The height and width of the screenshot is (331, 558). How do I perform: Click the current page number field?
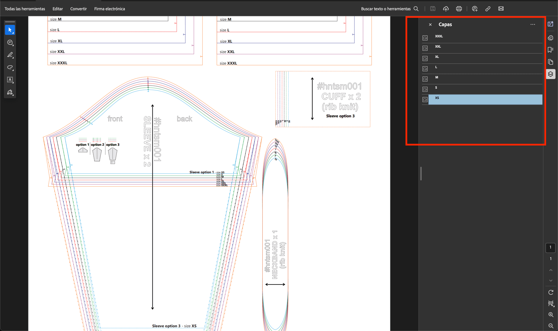pos(551,248)
